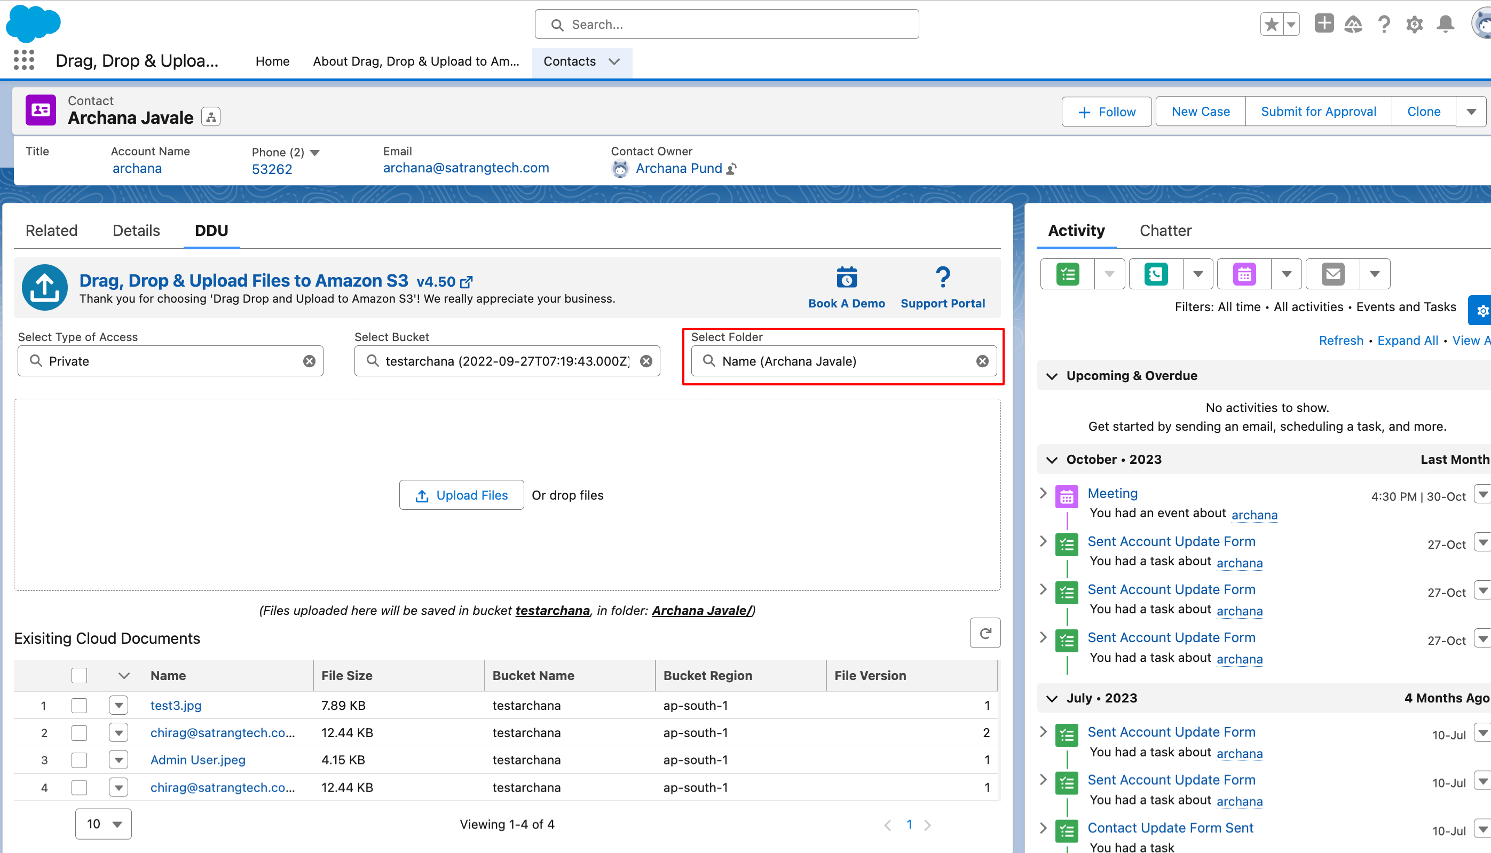Click the Book A Demo calendar icon
This screenshot has width=1491, height=853.
pyautogui.click(x=846, y=277)
